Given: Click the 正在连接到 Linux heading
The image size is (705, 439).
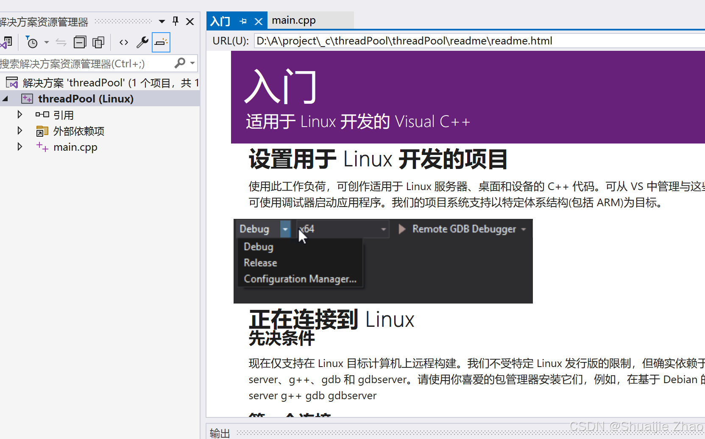Looking at the screenshot, I should pos(332,319).
